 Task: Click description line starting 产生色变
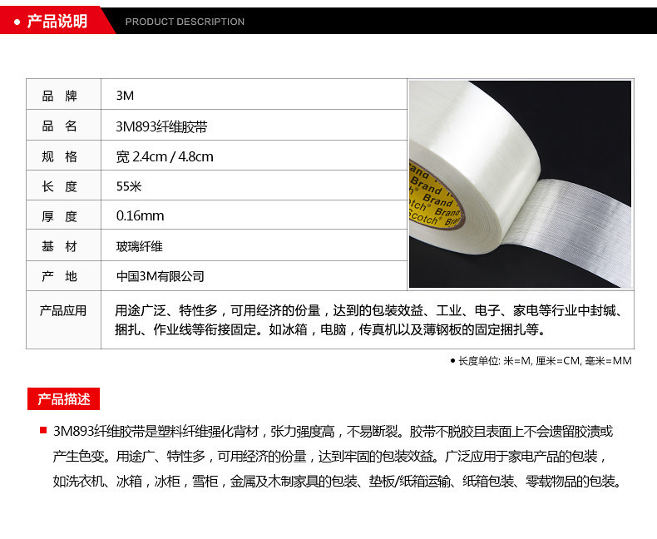coord(330,456)
